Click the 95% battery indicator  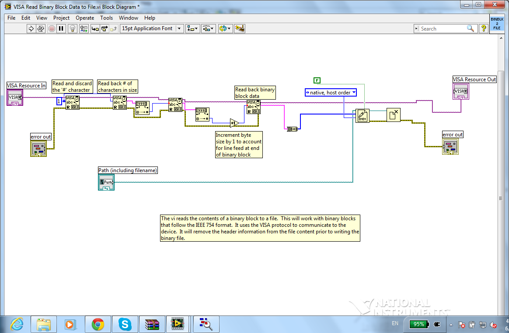point(419,324)
